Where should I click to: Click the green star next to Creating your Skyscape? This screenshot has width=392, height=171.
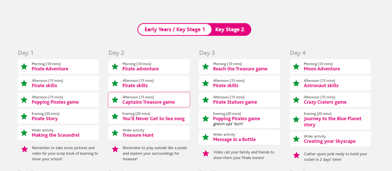click(296, 139)
